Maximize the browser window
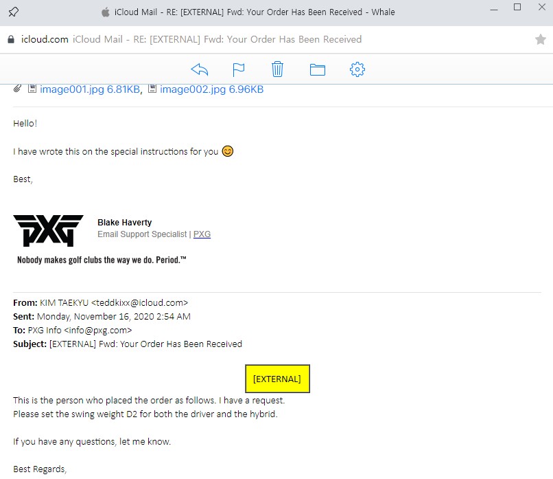Viewport: 553px width, 479px height. [517, 8]
